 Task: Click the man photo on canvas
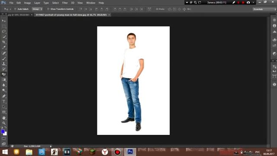coord(133,81)
